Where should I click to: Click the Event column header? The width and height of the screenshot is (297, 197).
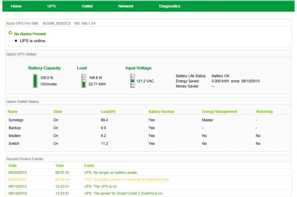pos(89,165)
